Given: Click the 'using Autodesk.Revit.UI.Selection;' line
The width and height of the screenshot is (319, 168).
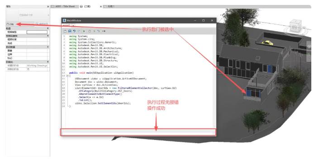Looking at the screenshot, I should (x=93, y=67).
